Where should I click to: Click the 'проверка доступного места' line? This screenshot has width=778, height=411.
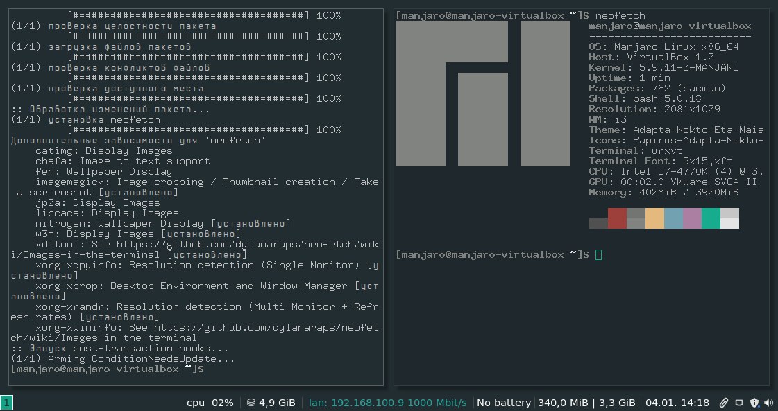coord(107,88)
